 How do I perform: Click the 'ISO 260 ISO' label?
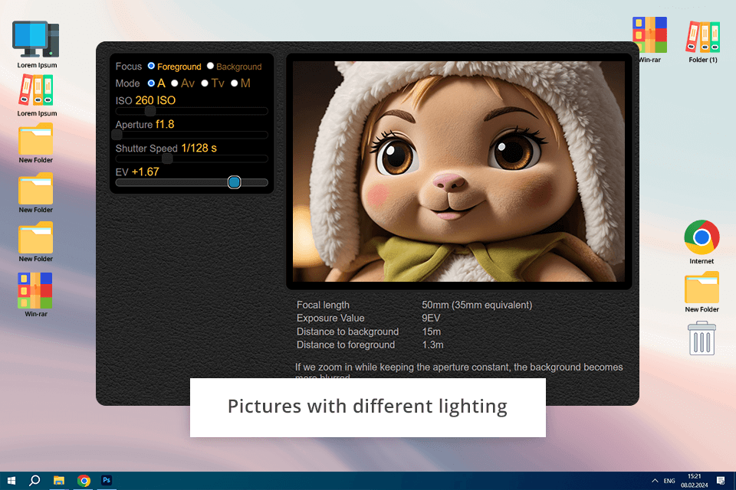146,100
